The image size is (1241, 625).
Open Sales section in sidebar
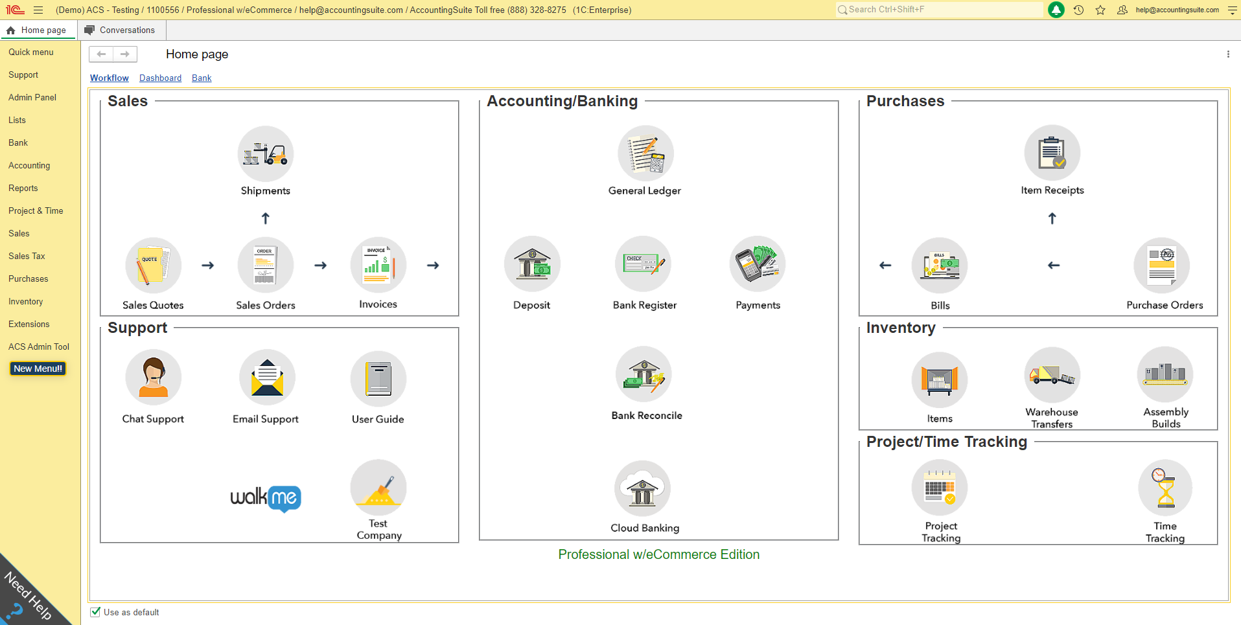[19, 233]
